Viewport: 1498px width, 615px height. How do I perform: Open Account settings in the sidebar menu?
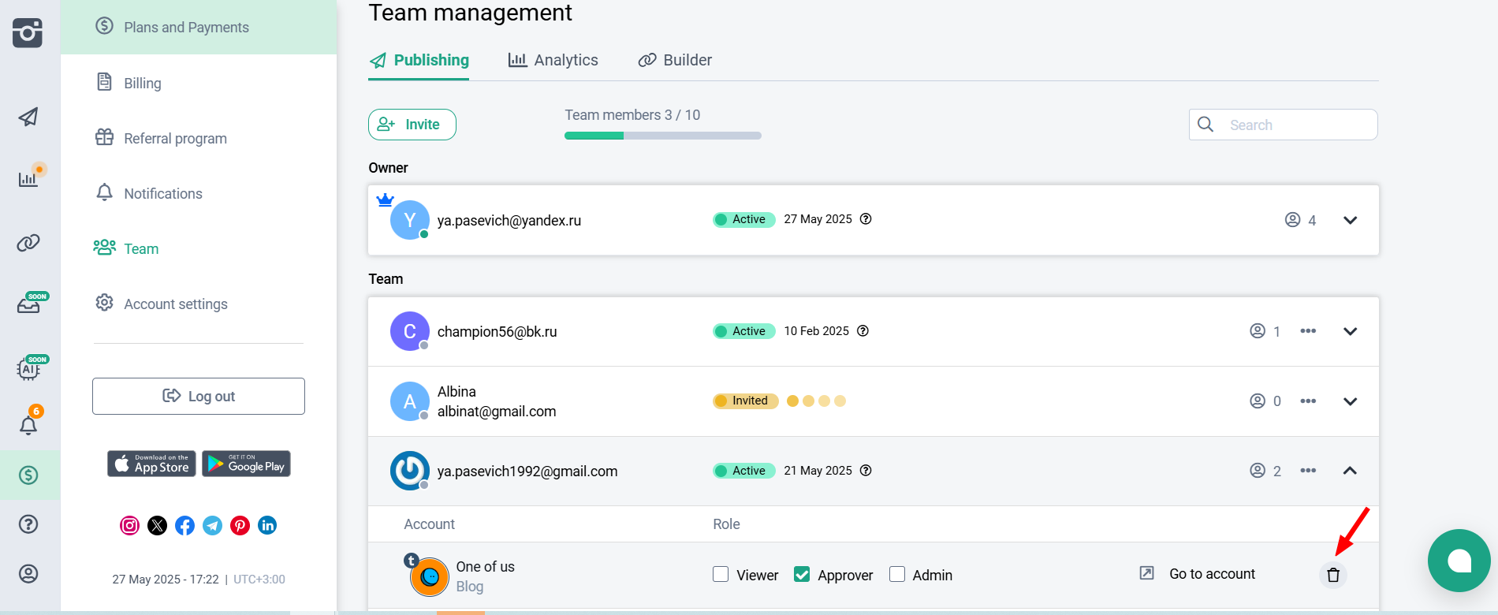pos(175,304)
